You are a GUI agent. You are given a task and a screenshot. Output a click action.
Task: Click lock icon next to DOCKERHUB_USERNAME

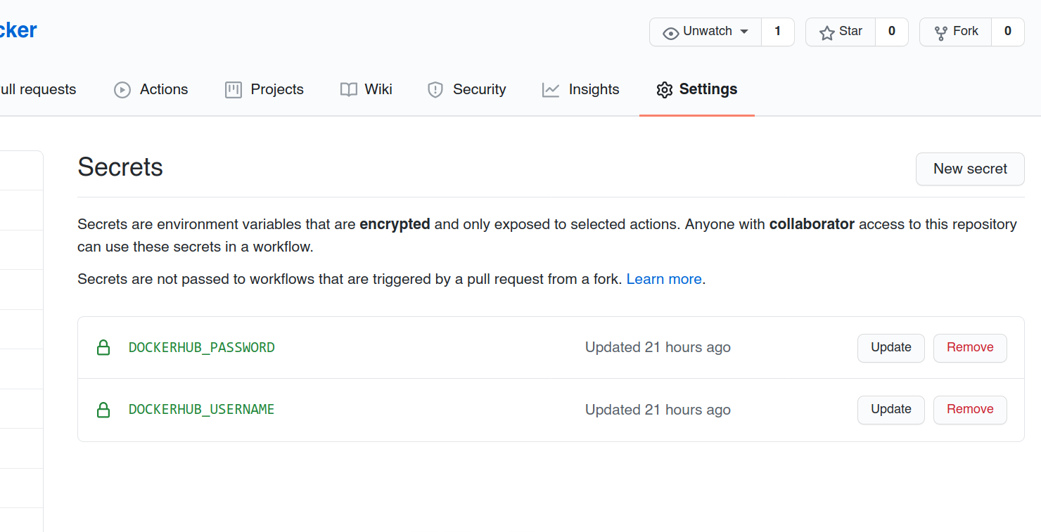pyautogui.click(x=103, y=410)
